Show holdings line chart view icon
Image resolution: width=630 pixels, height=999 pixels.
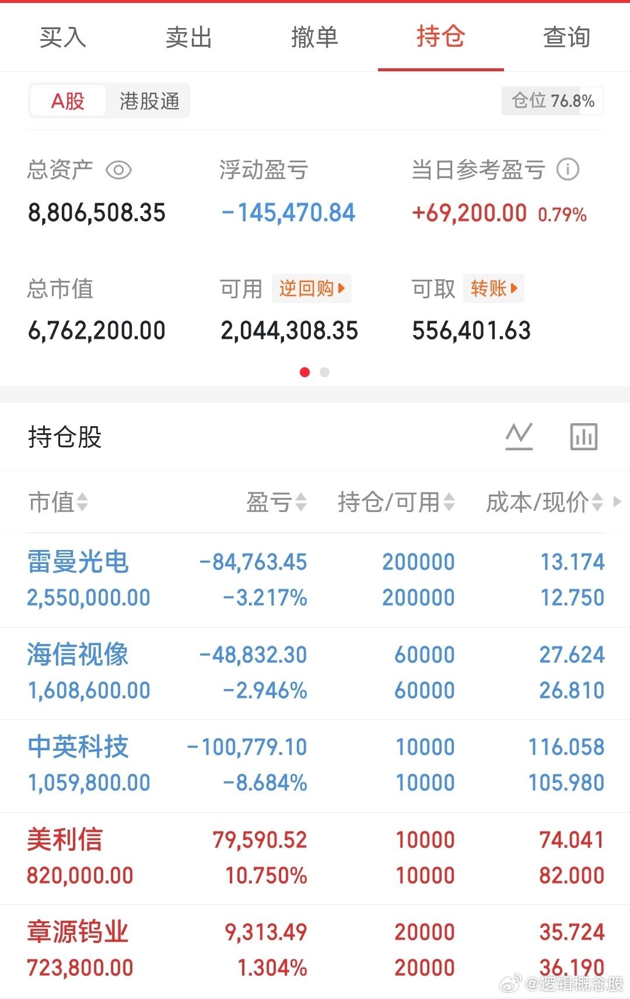point(519,437)
